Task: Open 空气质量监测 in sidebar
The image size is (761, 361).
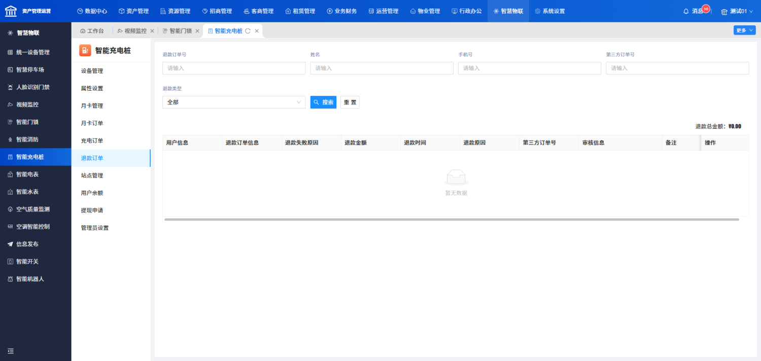Action: click(36, 209)
